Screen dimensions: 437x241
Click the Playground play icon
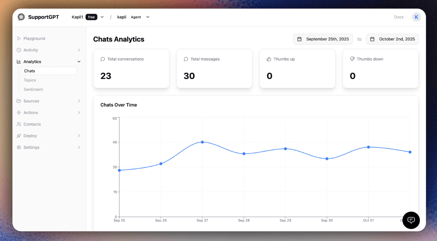tap(19, 38)
